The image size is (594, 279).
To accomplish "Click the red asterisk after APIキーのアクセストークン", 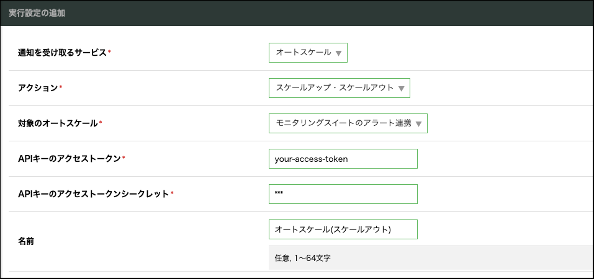I will [124, 158].
